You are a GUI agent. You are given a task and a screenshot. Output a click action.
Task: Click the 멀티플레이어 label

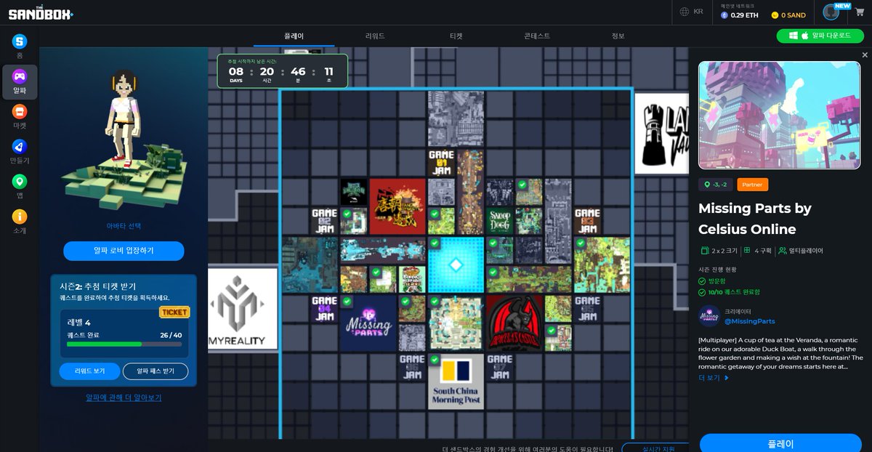(801, 251)
